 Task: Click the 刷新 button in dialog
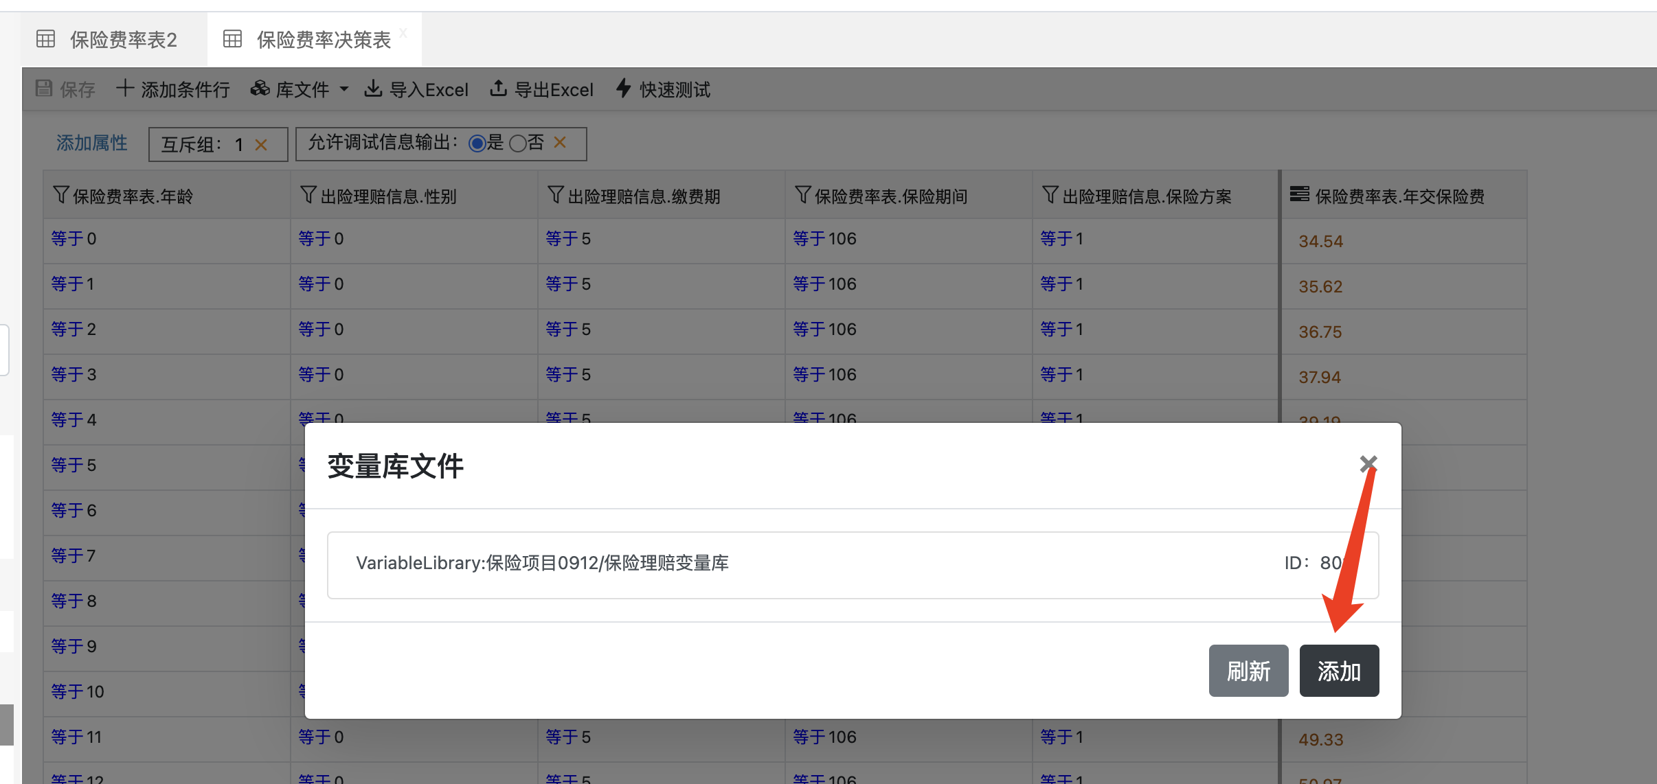[x=1248, y=671]
